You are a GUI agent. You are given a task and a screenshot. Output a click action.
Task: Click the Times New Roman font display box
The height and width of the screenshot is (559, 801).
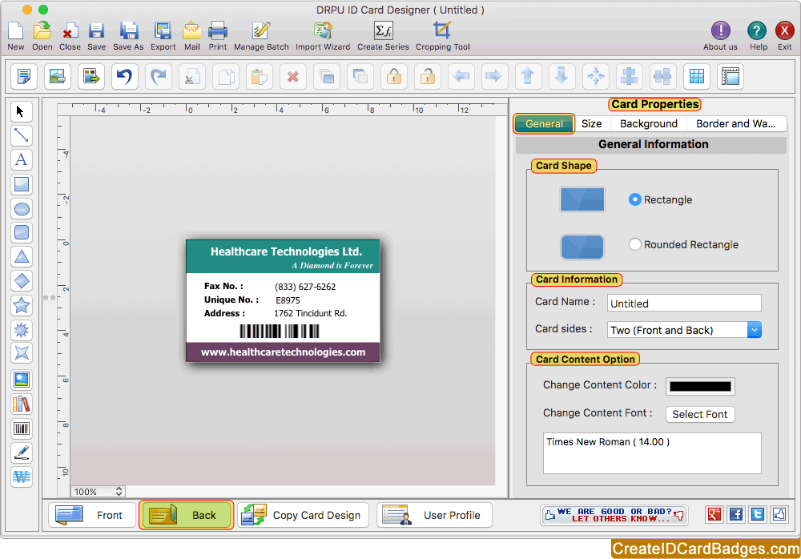[x=652, y=453]
